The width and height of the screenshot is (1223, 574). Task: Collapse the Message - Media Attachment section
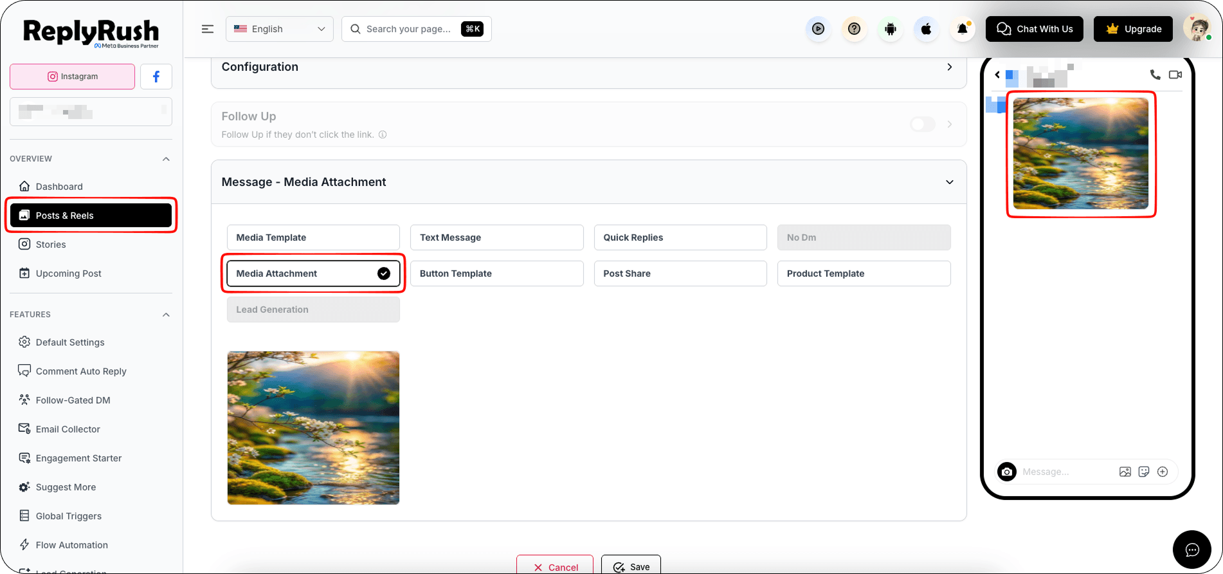[950, 182]
